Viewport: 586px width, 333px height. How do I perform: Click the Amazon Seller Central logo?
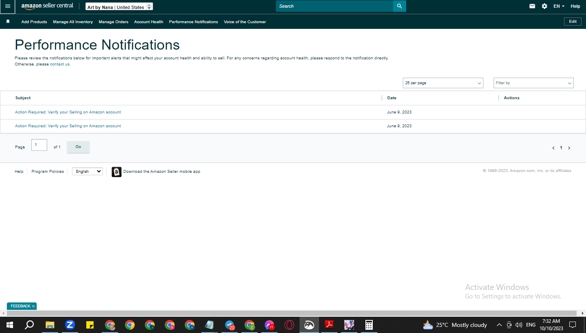point(47,6)
